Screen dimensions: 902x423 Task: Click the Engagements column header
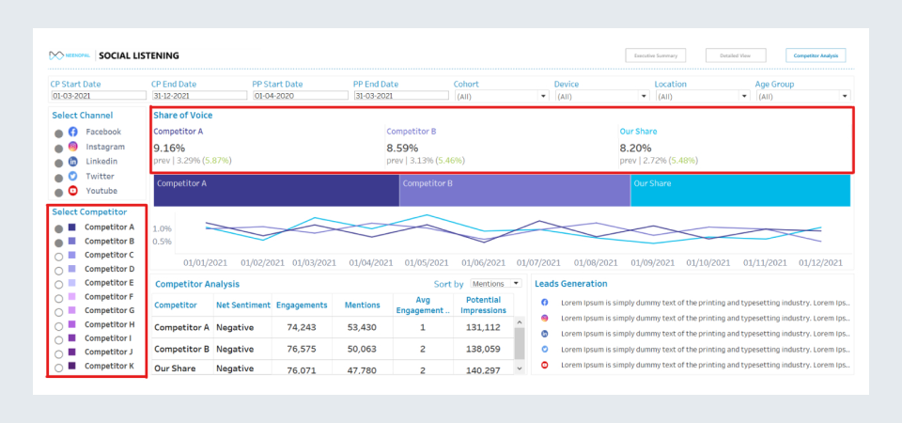click(302, 305)
